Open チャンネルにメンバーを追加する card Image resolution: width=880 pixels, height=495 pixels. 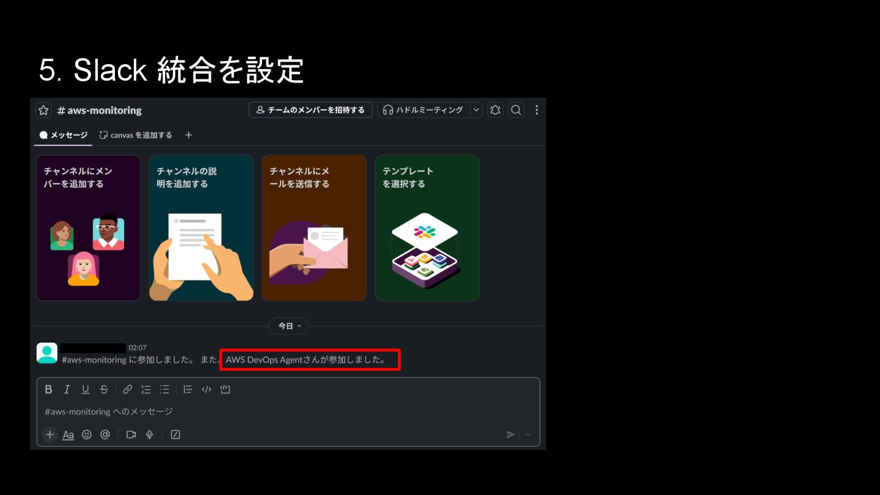pyautogui.click(x=89, y=228)
